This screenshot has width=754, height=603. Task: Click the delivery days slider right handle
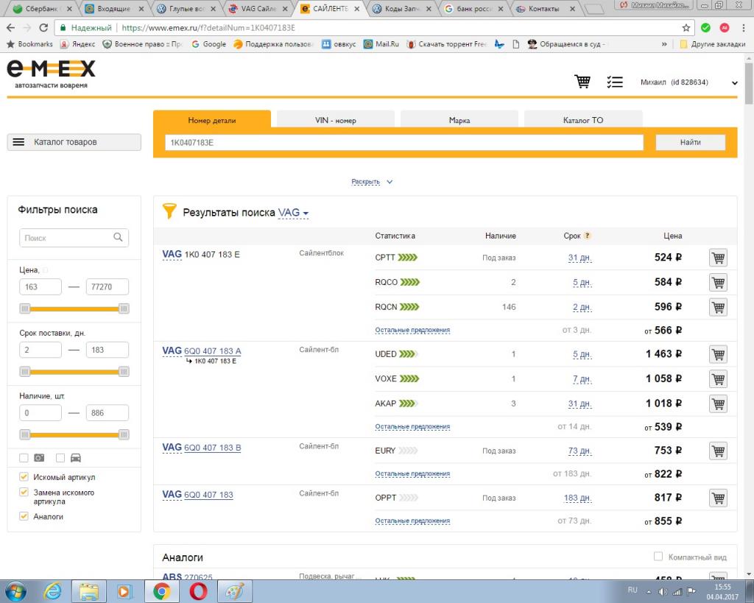124,371
